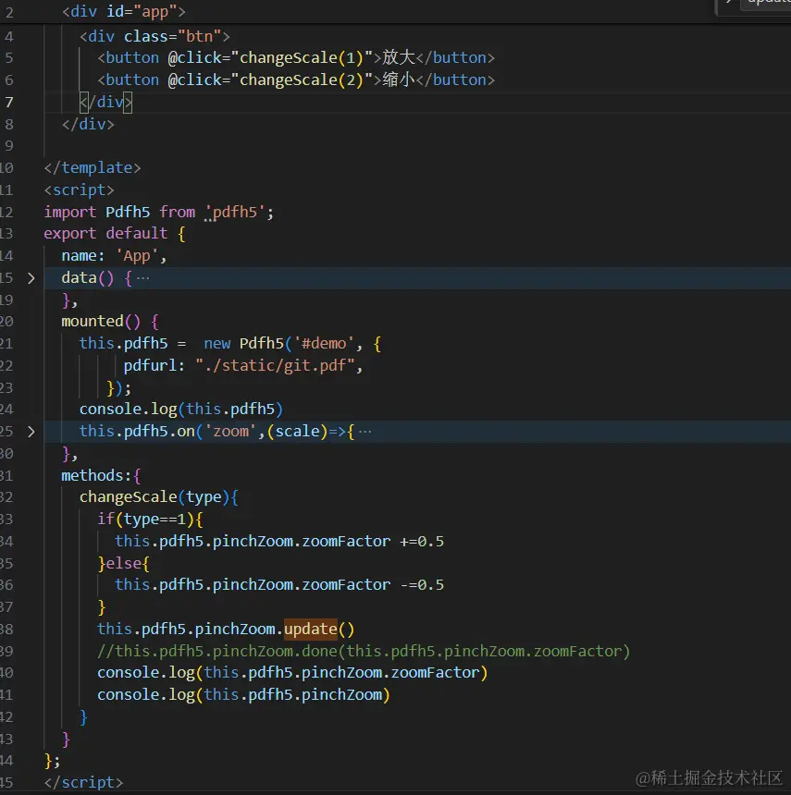Click the import keyword
791x795 pixels.
pyautogui.click(x=70, y=212)
